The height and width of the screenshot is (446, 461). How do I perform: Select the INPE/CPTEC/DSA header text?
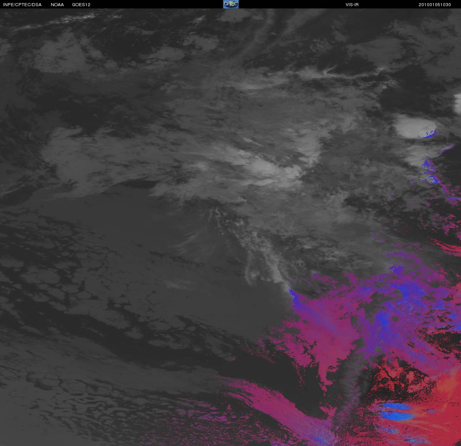[22, 5]
